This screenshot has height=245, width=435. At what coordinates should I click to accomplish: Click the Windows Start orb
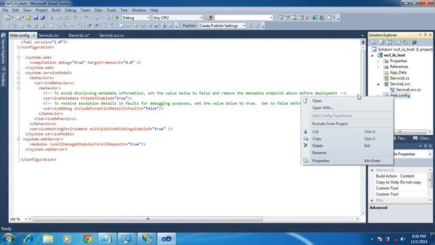(8, 239)
